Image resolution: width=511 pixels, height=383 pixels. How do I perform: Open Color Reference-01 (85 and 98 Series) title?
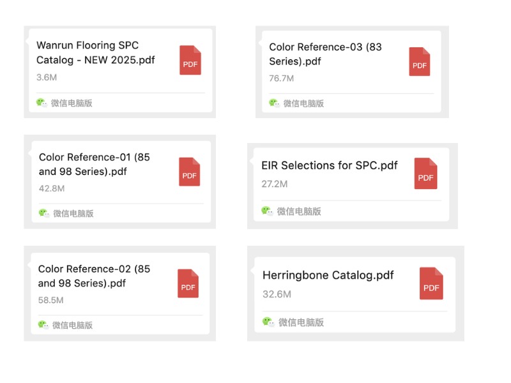coord(95,164)
